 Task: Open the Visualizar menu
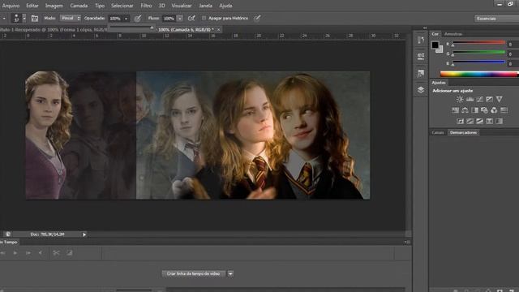[182, 6]
